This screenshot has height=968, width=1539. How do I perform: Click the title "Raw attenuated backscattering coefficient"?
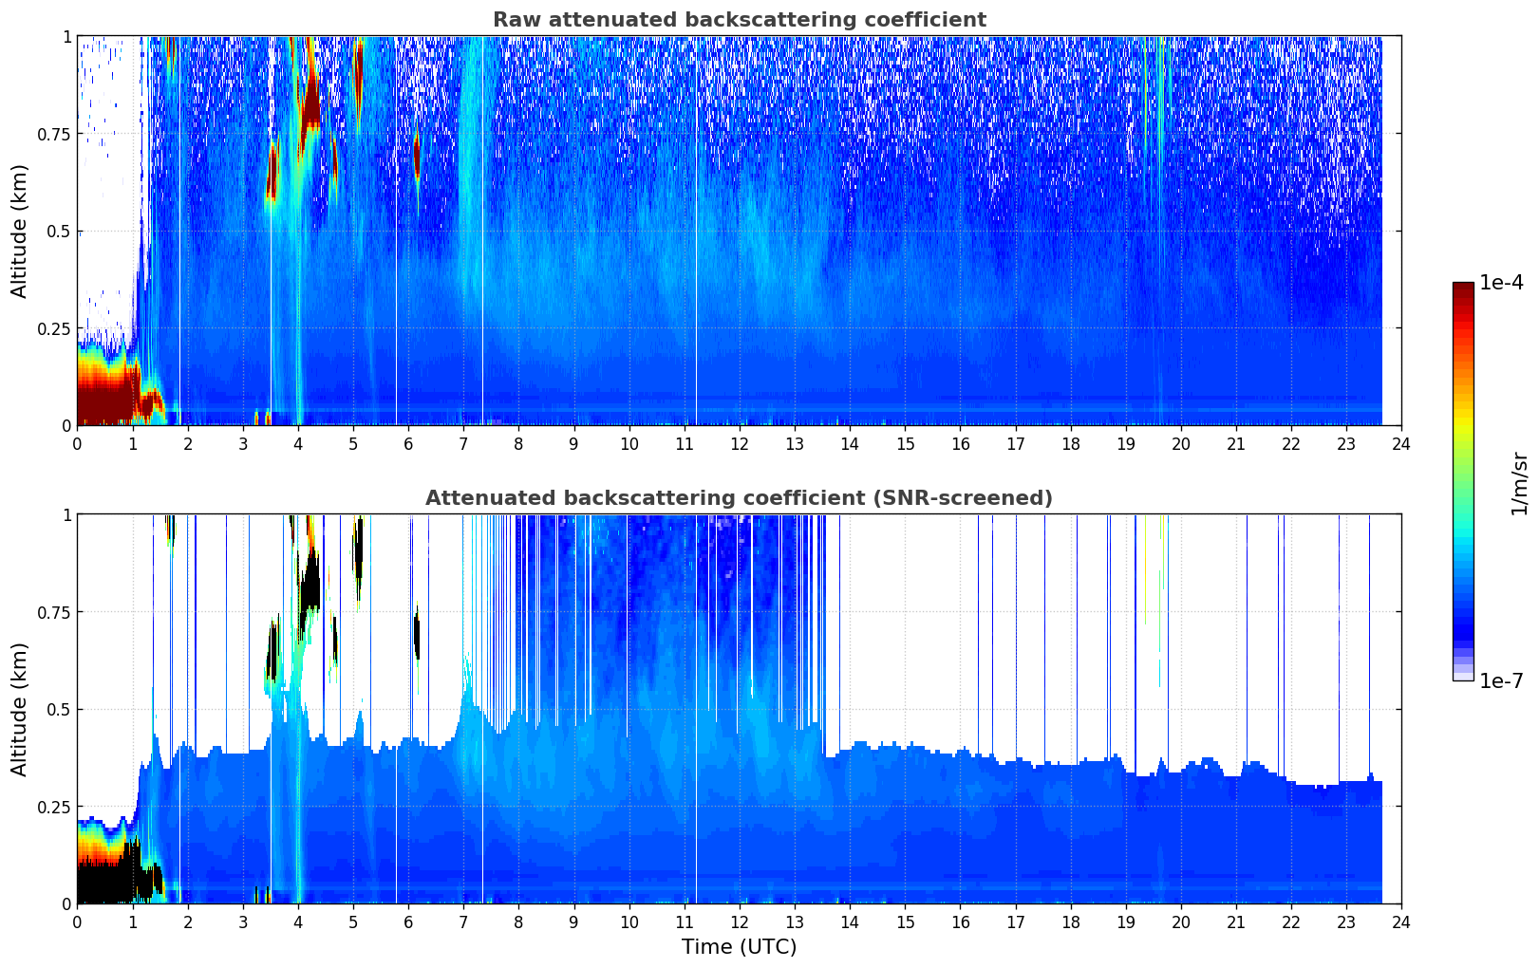click(x=739, y=20)
